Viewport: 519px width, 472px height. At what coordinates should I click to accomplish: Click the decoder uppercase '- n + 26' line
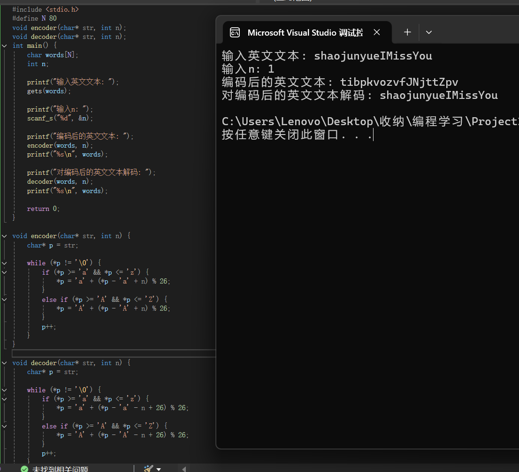pyautogui.click(x=122, y=435)
